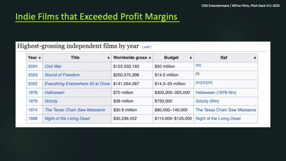Open the 2022 year link
The width and height of the screenshot is (286, 161).
click(33, 84)
